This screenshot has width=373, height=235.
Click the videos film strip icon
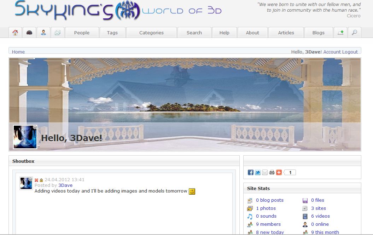point(305,217)
